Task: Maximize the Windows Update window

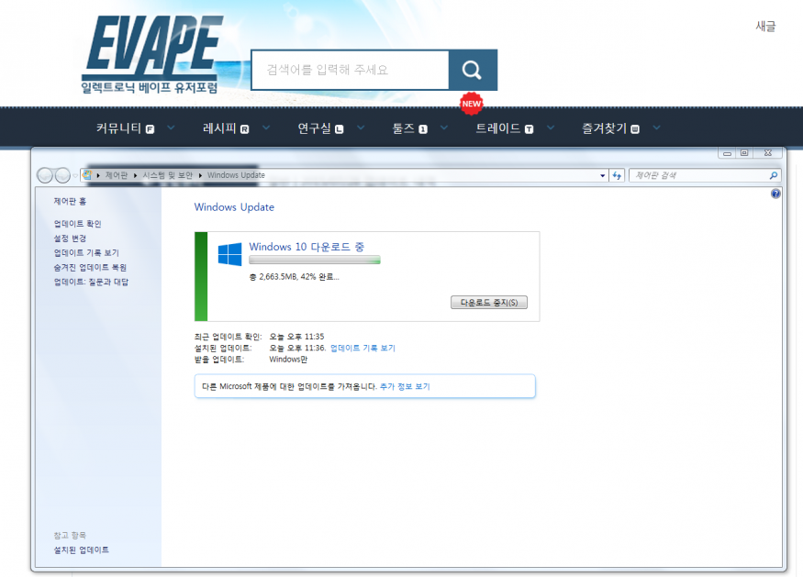Action: point(744,152)
